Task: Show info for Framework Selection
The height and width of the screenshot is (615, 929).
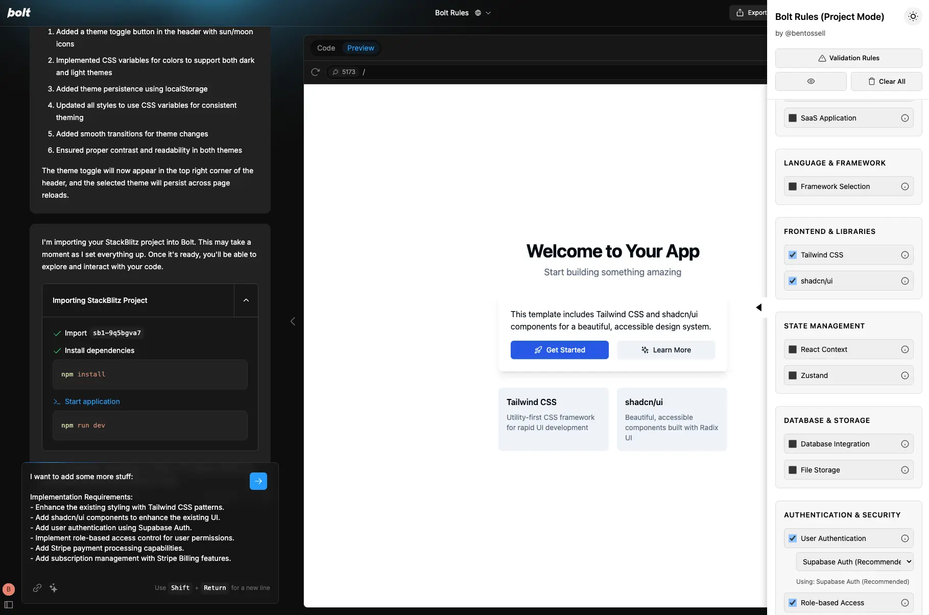Action: point(905,186)
